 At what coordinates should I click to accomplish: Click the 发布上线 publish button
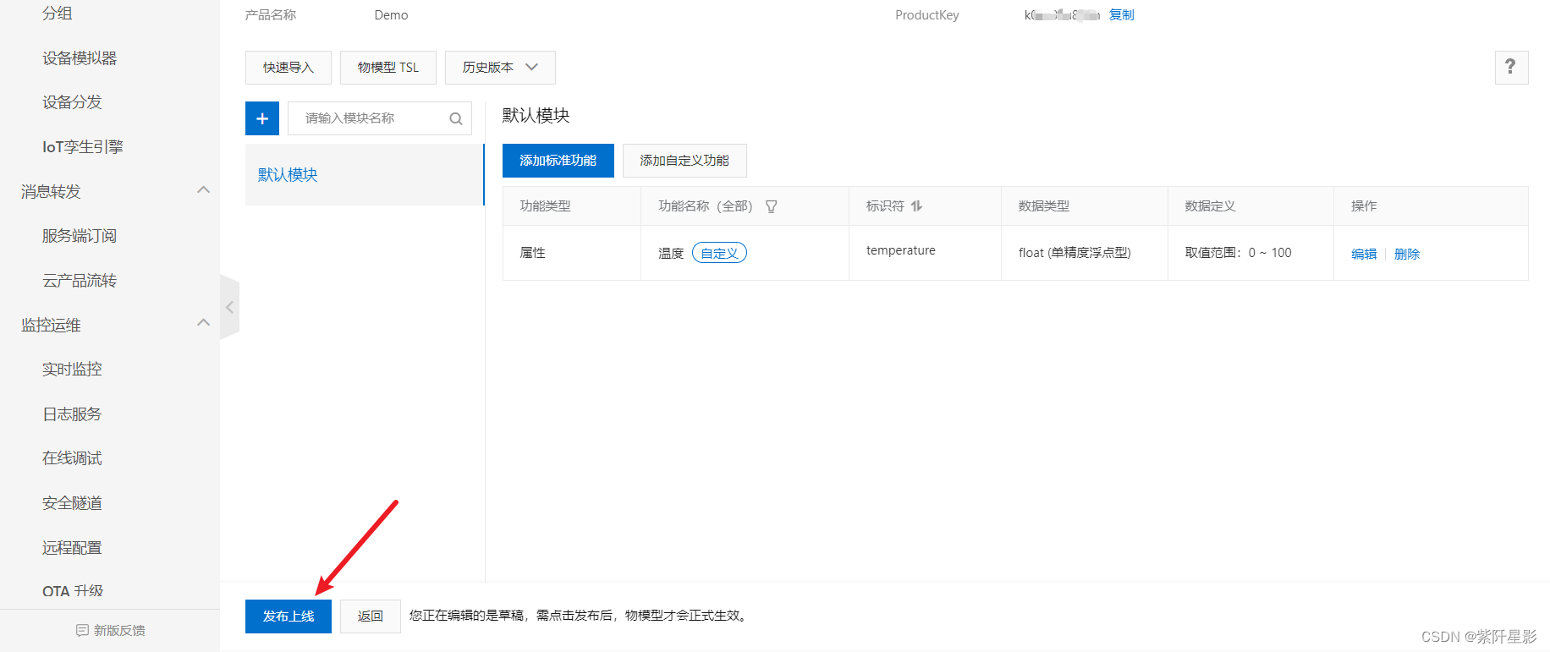point(289,616)
